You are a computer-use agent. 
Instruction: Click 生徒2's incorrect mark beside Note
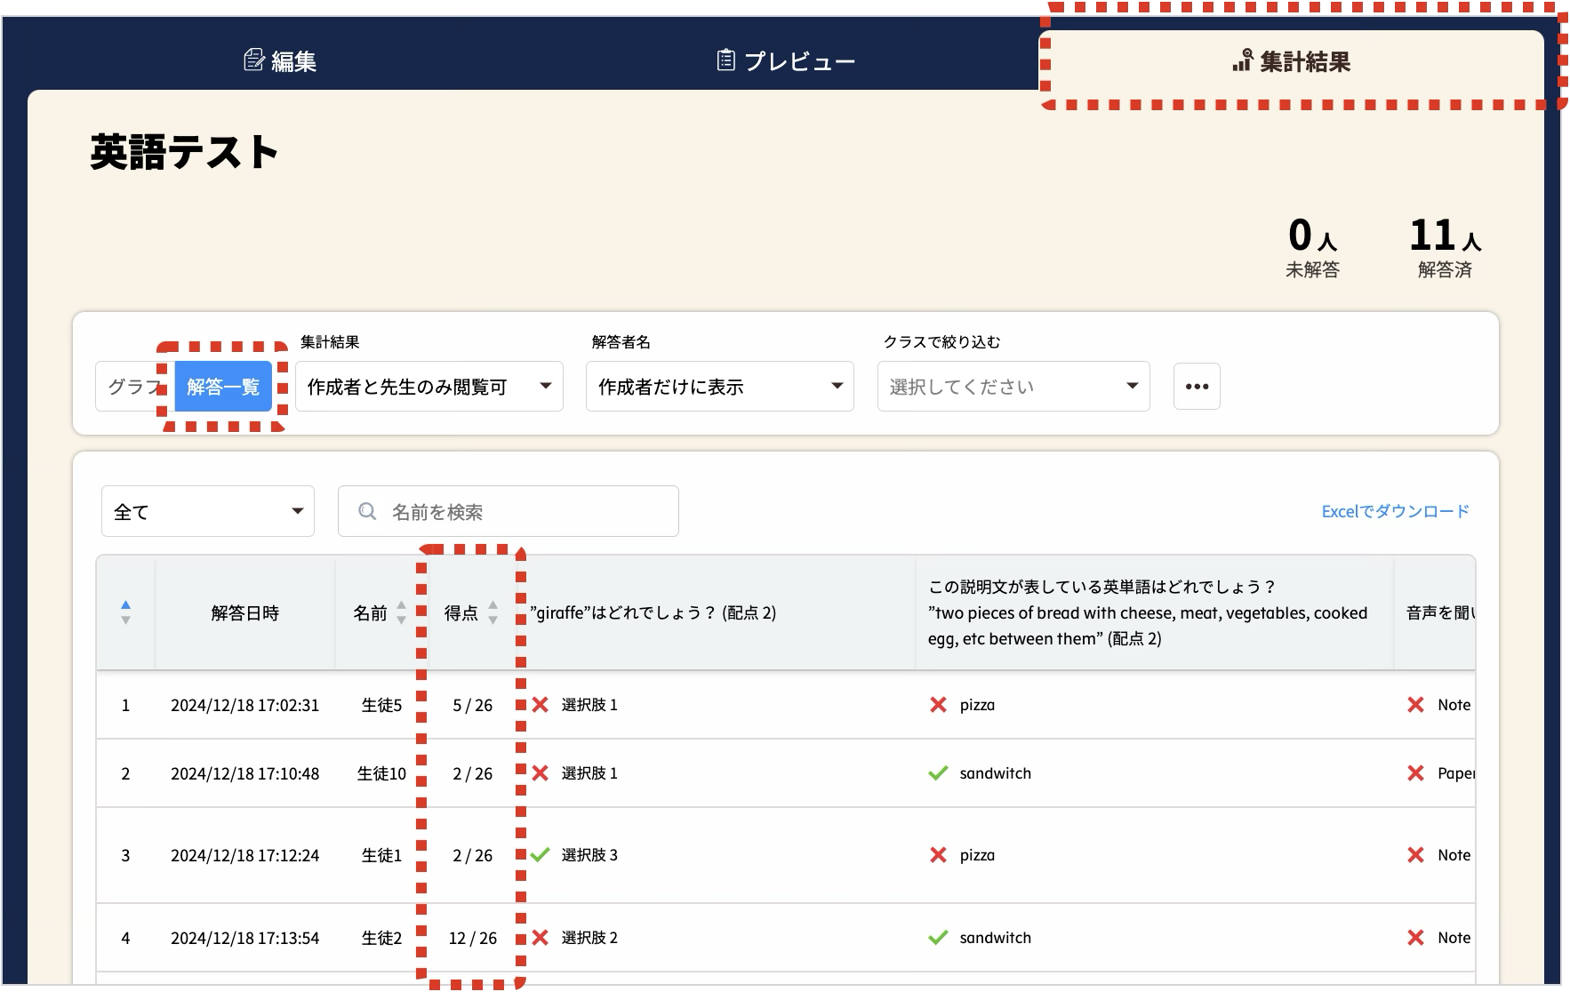(1416, 938)
